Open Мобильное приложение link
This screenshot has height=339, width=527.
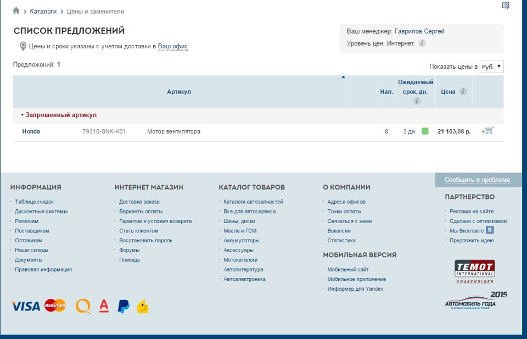pos(357,279)
